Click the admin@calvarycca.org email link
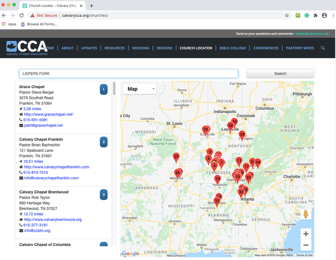 pos(312,33)
